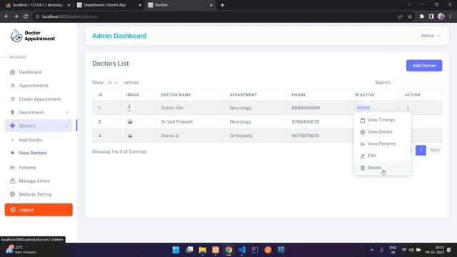Click the three-dot action icon for Doctor Om
Viewport: 457px width, 257px height.
[408, 108]
